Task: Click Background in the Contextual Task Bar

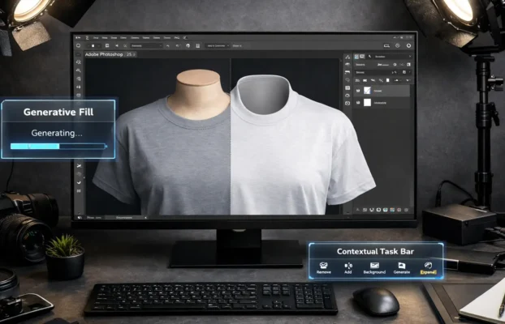Action: (x=374, y=268)
